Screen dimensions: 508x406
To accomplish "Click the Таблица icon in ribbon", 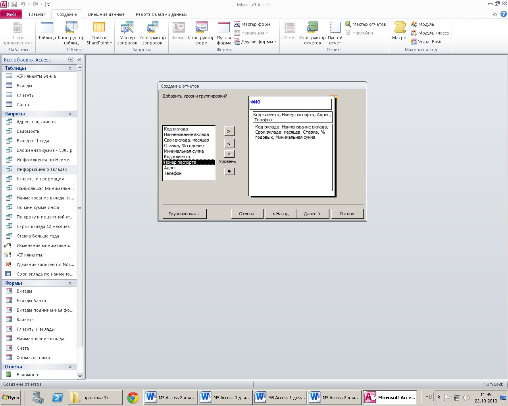I will [x=47, y=31].
